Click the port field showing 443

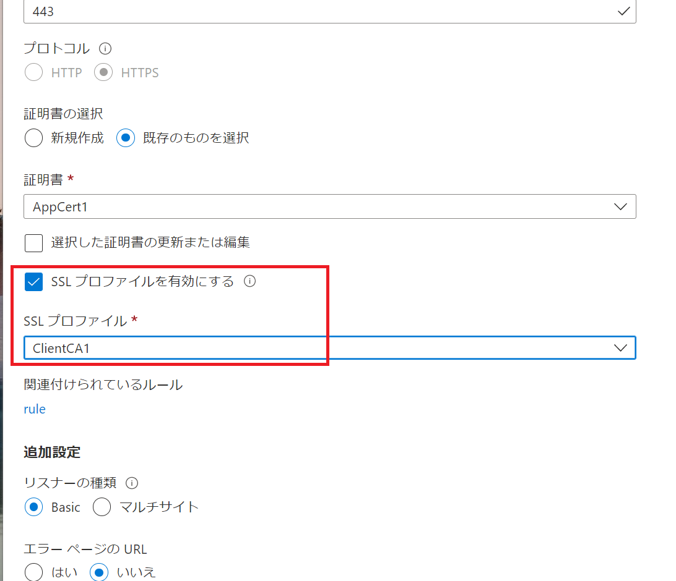coord(330,11)
